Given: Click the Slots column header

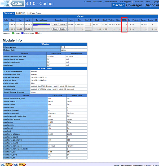Looking at the screenshot, I should [12, 20].
